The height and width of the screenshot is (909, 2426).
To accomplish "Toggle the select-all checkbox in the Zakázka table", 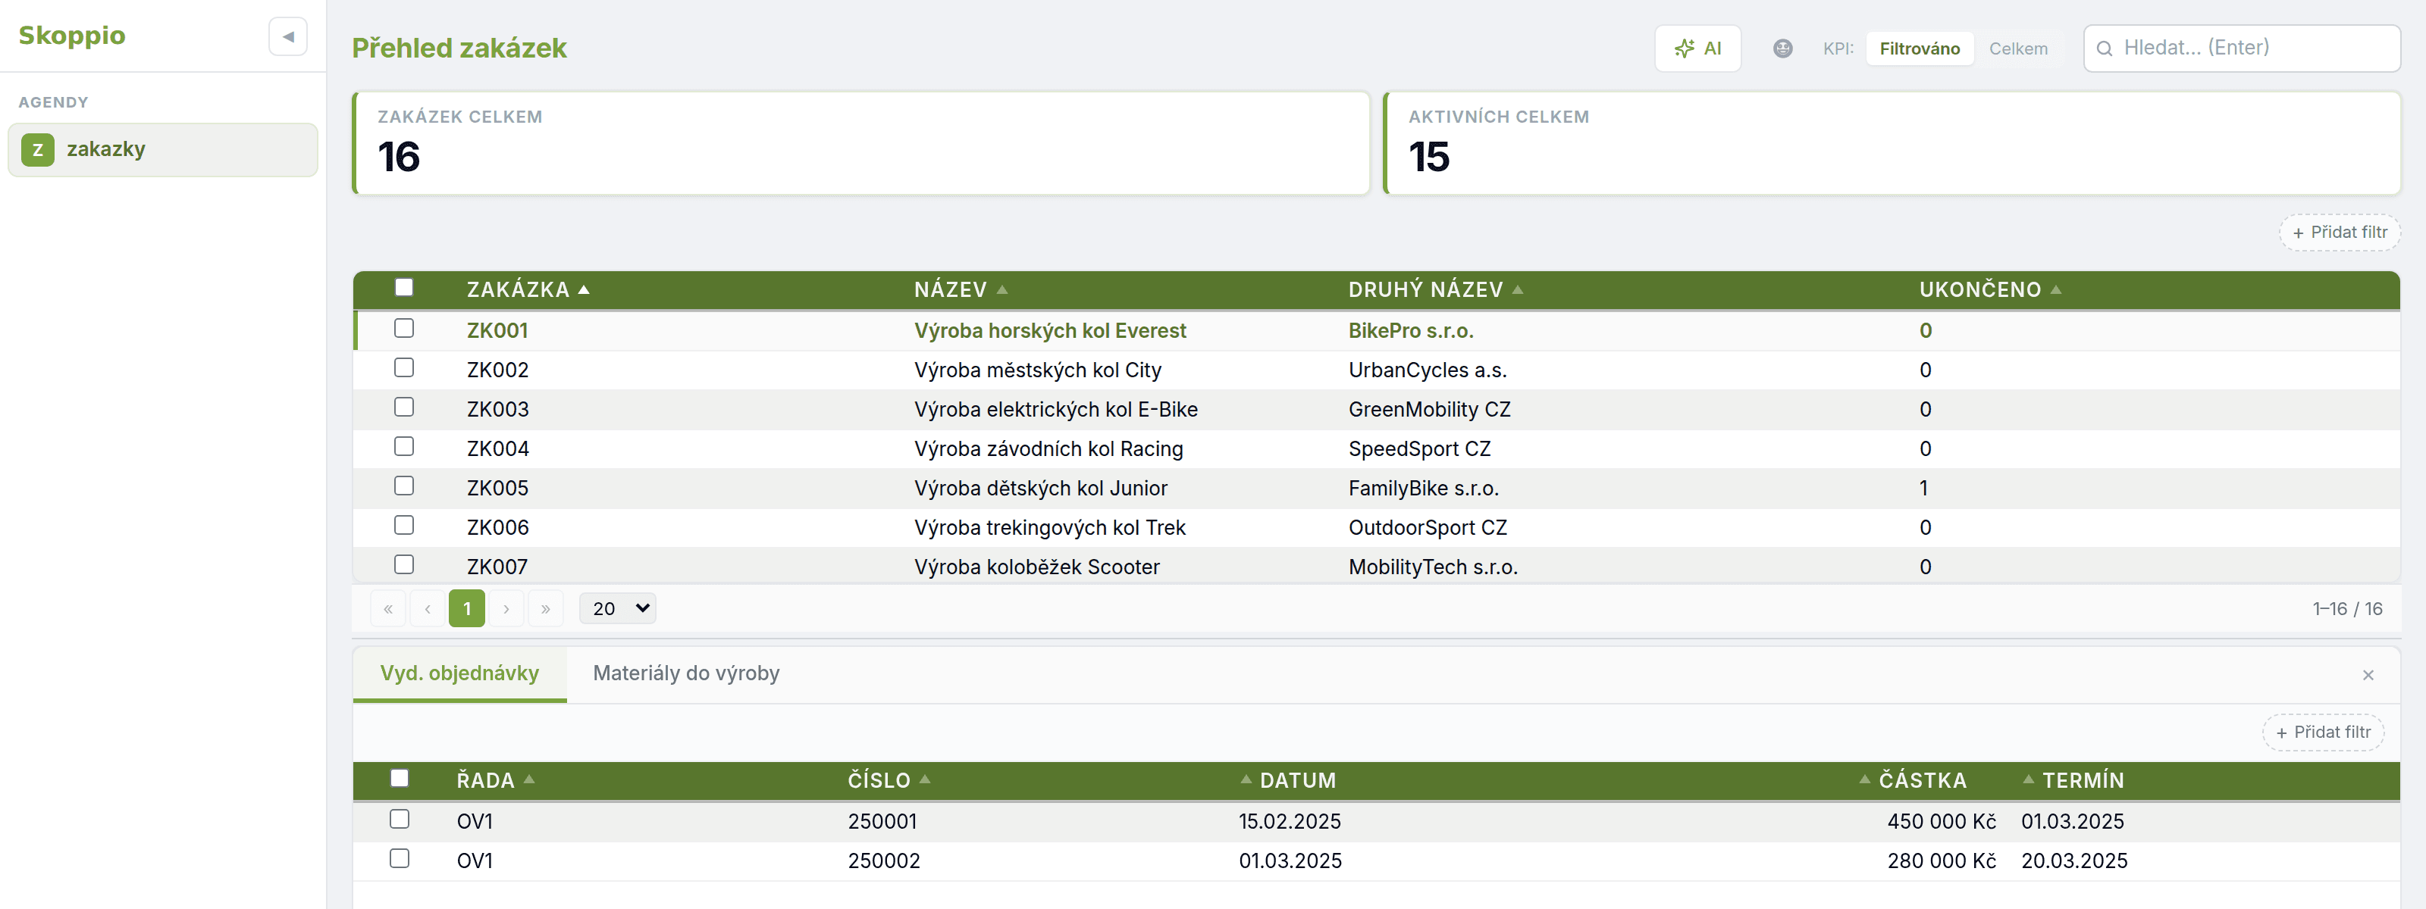I will click(404, 288).
